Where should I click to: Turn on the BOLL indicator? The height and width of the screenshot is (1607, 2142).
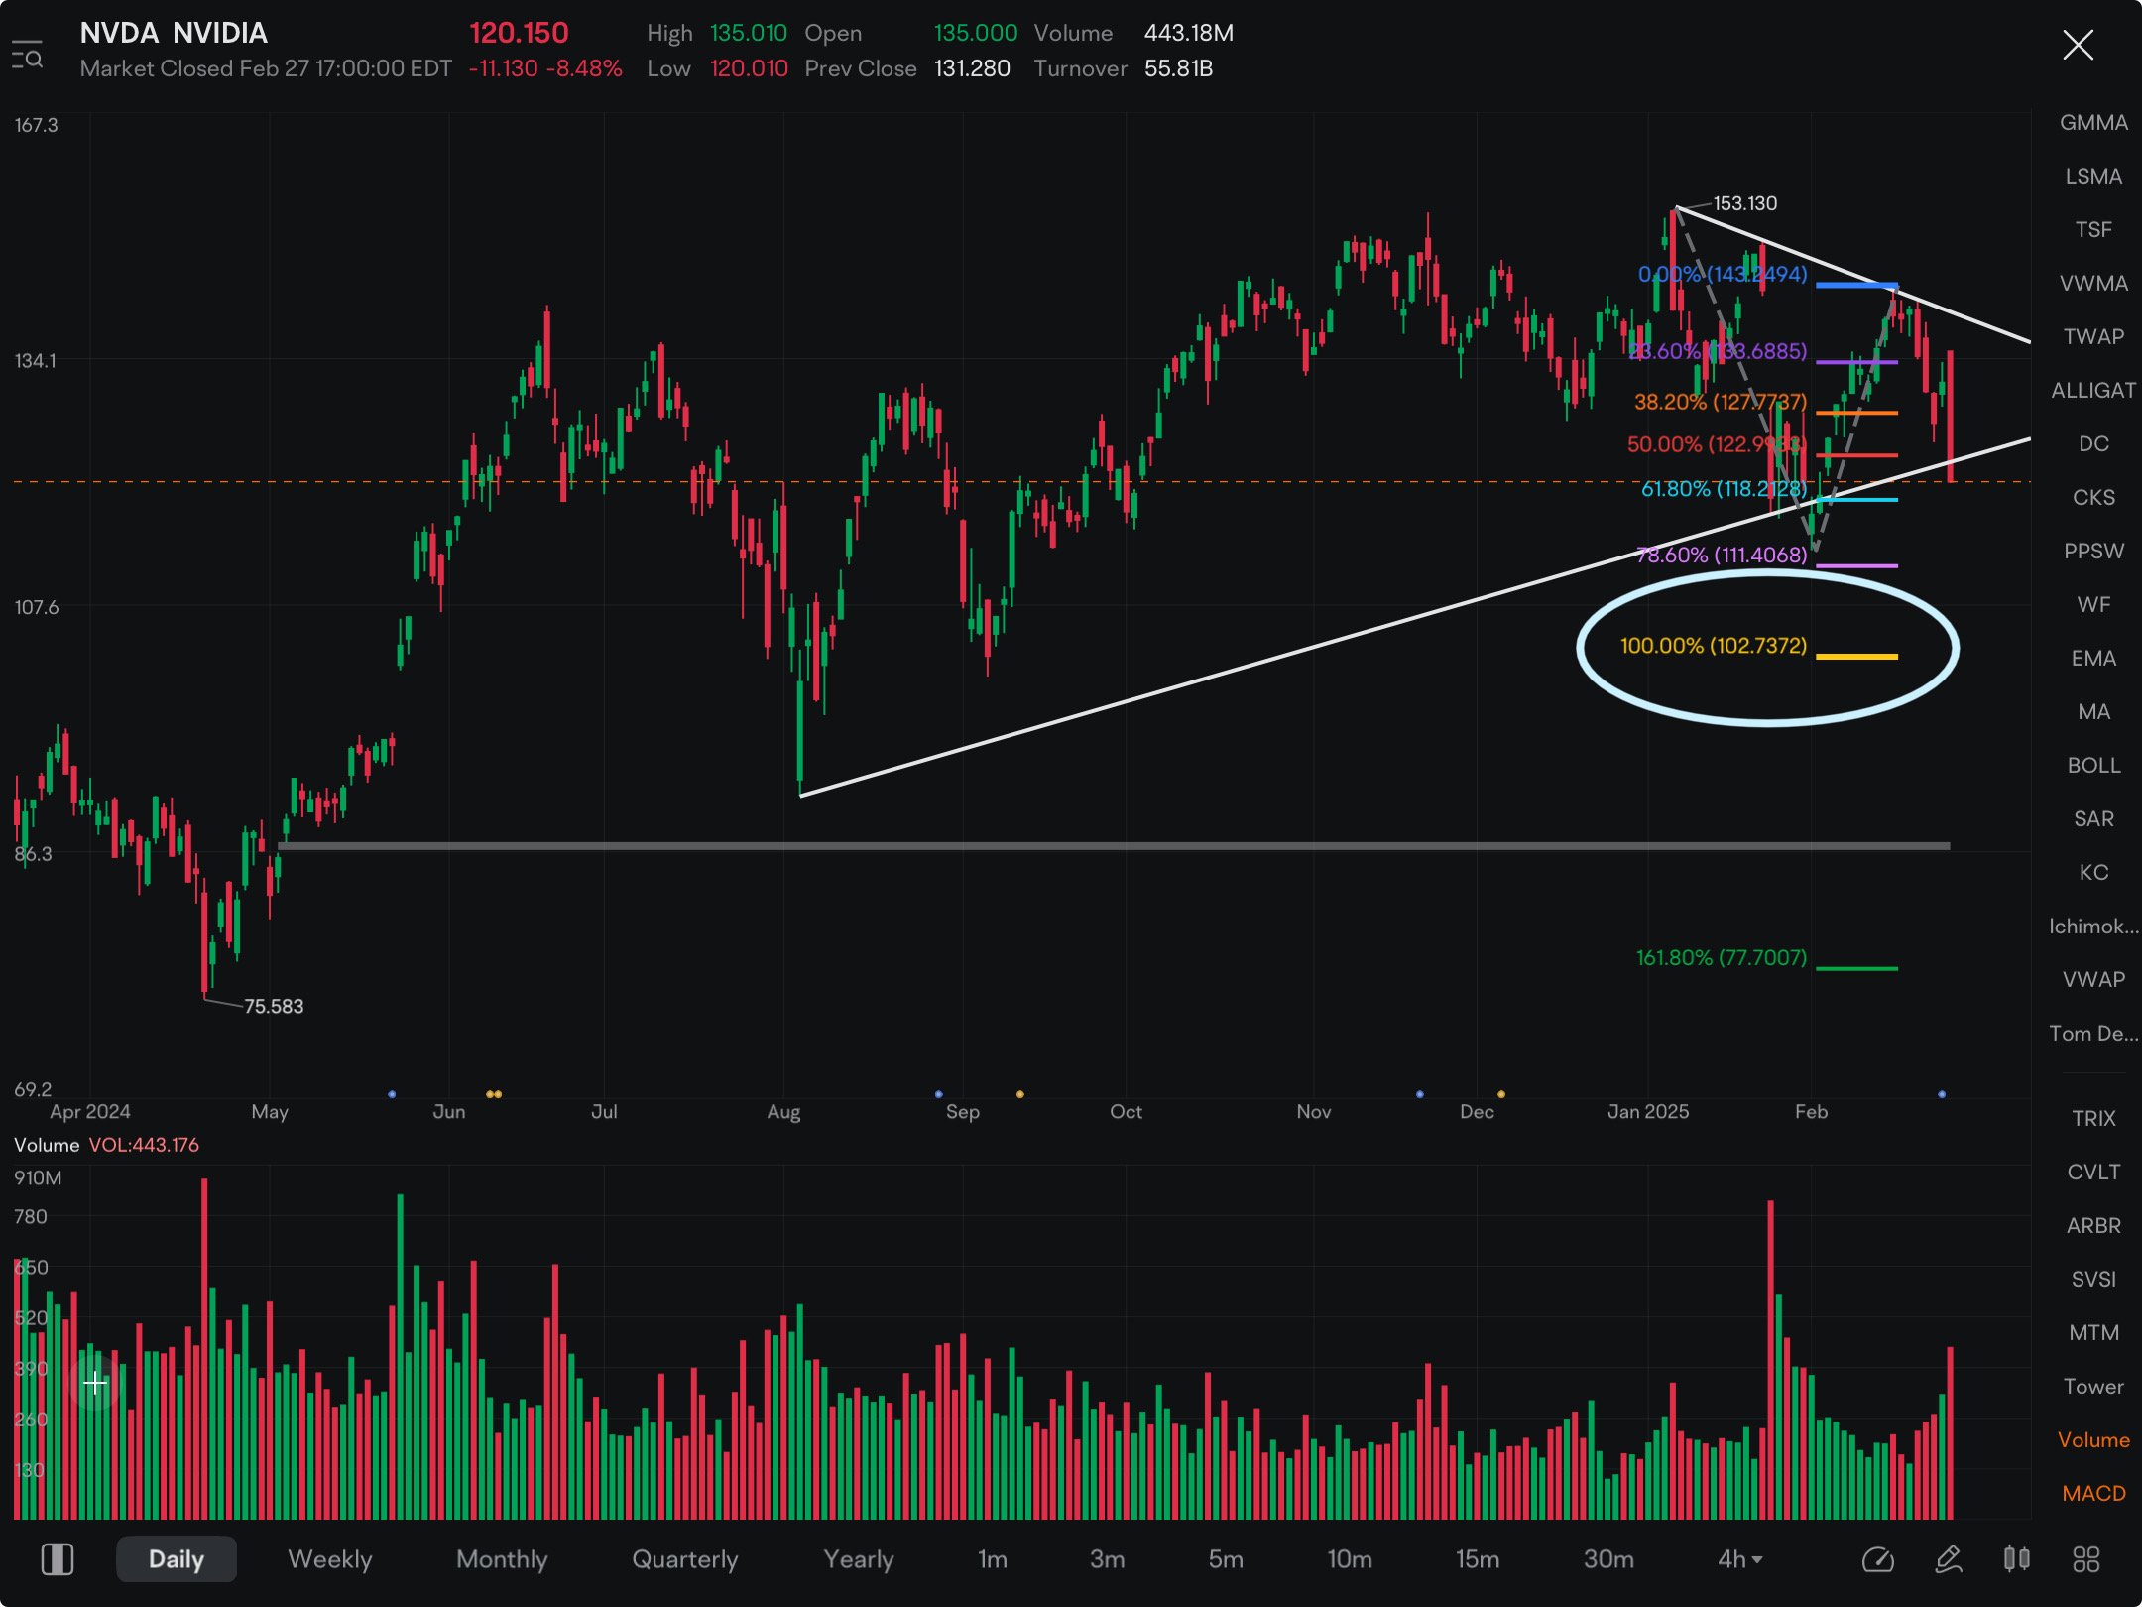[2093, 766]
